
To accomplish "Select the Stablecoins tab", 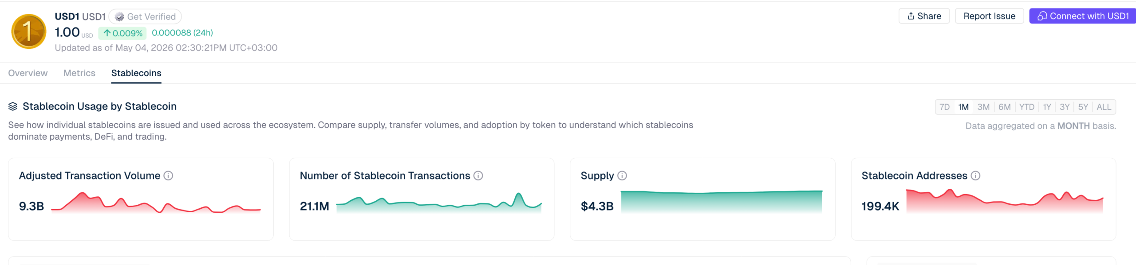I will coord(136,73).
